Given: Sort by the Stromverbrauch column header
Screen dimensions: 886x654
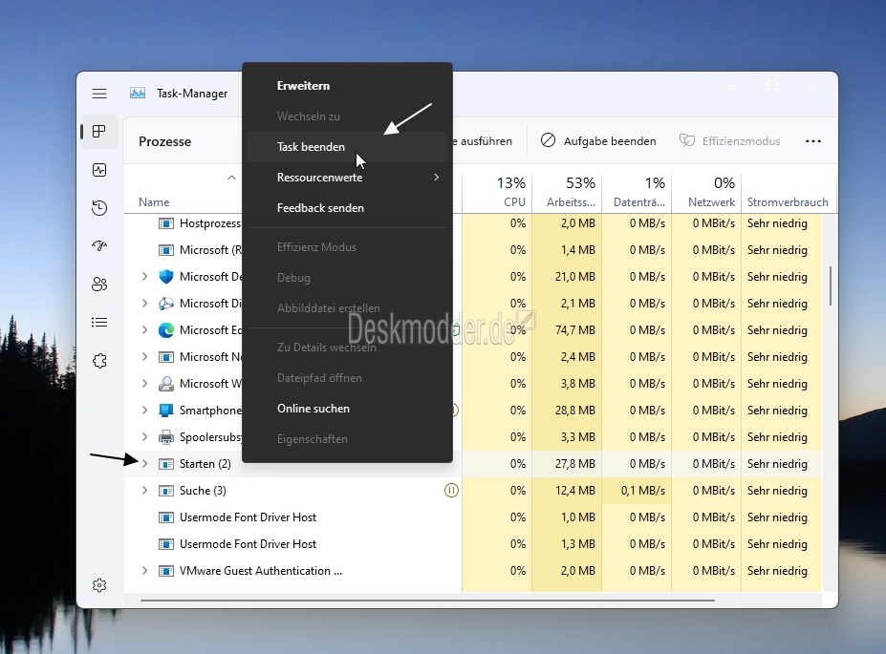Looking at the screenshot, I should click(788, 192).
